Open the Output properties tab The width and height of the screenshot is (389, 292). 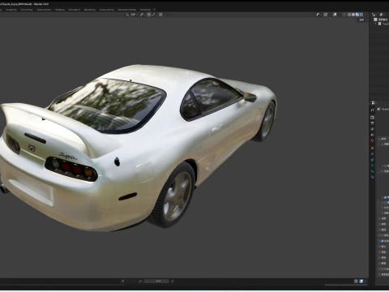[372, 123]
